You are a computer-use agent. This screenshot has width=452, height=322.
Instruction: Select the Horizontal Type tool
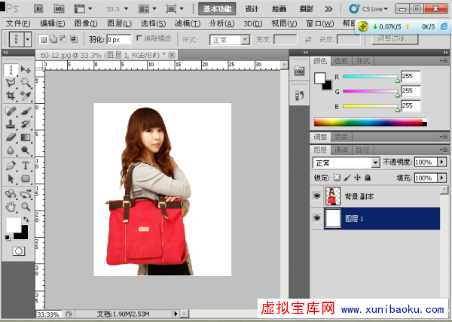26,165
